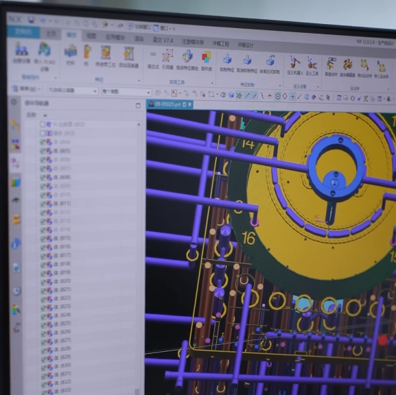Click the 定义机器人 robot icon

point(294,62)
